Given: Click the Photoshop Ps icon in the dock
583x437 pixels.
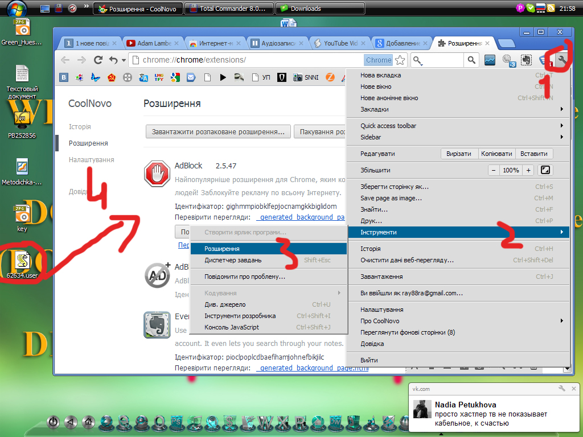Looking at the screenshot, I should click(177, 422).
